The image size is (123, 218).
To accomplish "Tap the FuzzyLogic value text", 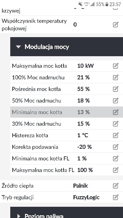I will 86,198.
